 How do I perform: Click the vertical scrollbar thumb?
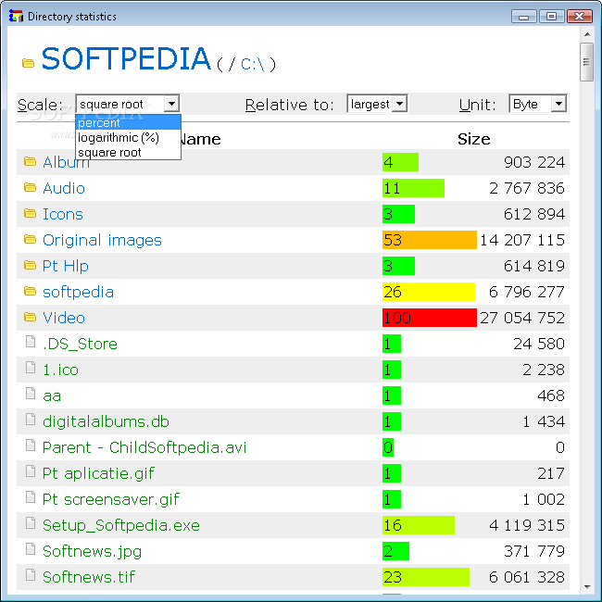pos(586,62)
